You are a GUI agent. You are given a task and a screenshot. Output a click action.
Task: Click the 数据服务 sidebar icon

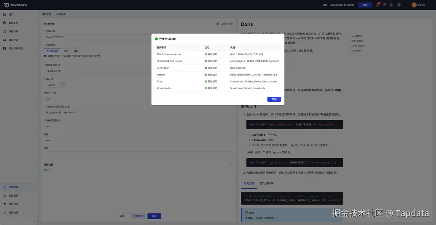pyautogui.click(x=5, y=195)
